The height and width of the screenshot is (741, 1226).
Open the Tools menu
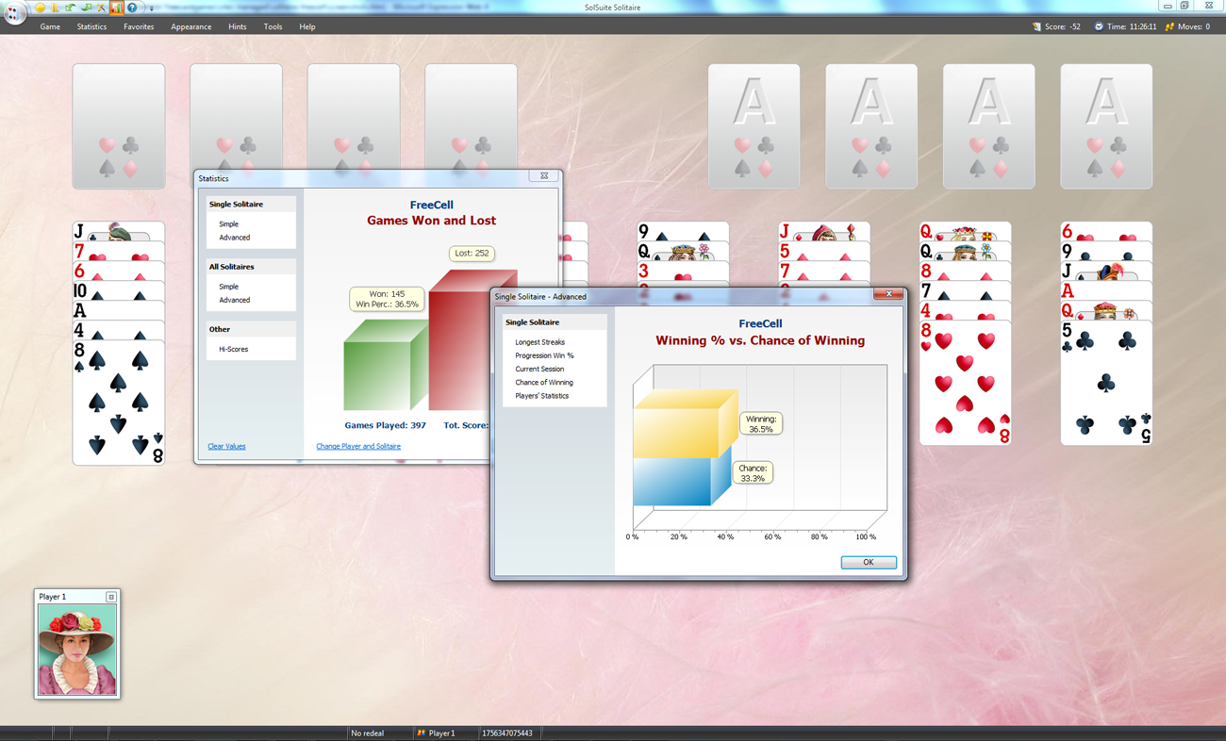point(273,26)
